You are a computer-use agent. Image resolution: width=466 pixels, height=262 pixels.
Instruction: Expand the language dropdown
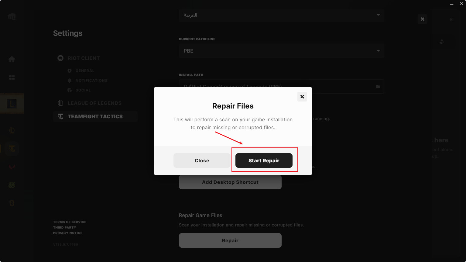click(281, 15)
